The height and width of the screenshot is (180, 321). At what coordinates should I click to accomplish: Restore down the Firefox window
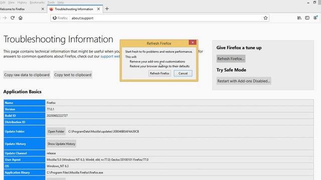[x=314, y=2]
